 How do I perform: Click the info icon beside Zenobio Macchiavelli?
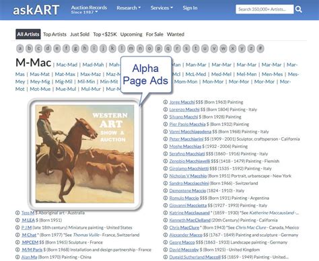coord(166,161)
